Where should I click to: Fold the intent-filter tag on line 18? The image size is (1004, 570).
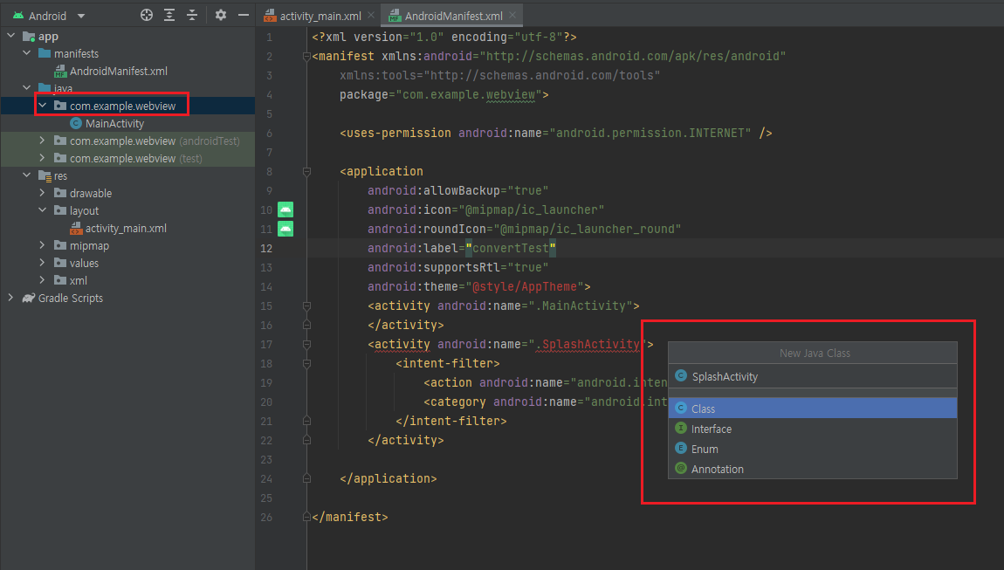pyautogui.click(x=306, y=364)
